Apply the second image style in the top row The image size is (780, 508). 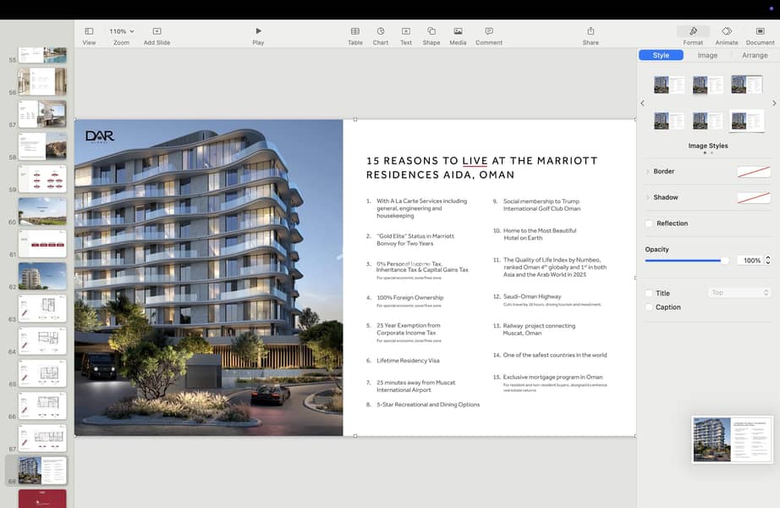(708, 85)
